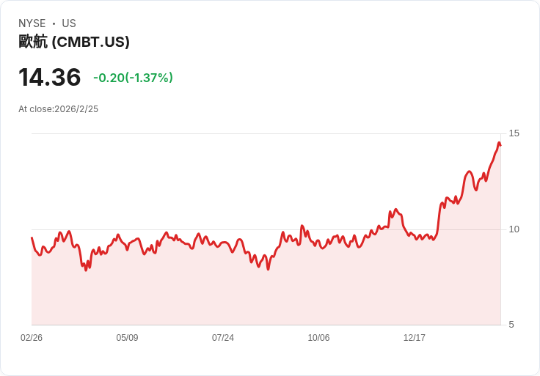Click the horizontal gridline at the 10 level
Image resolution: width=540 pixels, height=376 pixels.
click(183, 229)
